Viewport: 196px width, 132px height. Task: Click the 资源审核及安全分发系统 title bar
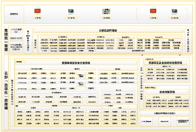[x=76, y=63]
